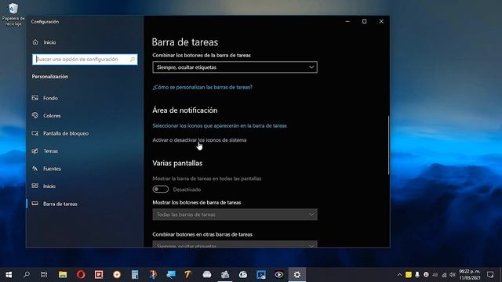Open yellow sticky note tray icon
Image resolution: width=502 pixels, height=282 pixels.
[x=409, y=275]
